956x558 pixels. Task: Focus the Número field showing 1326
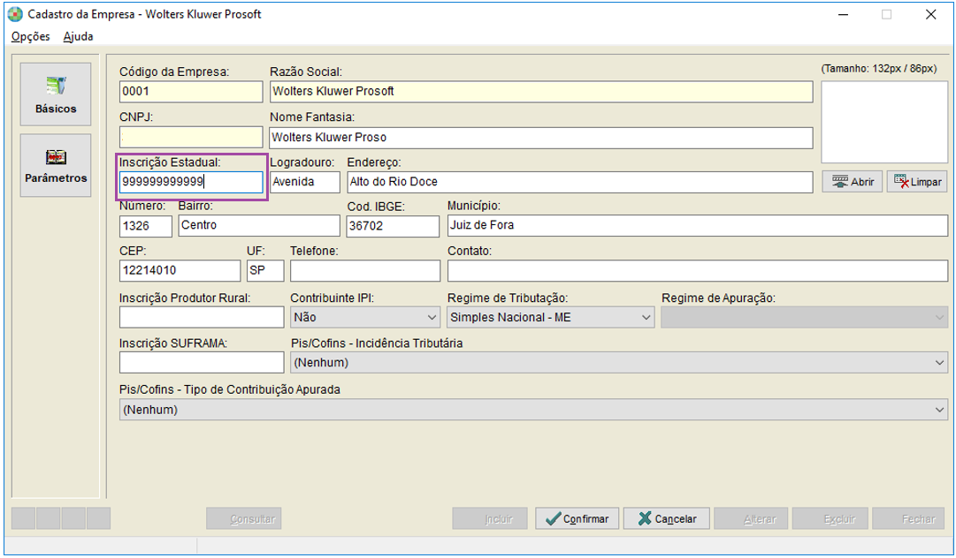tap(146, 226)
